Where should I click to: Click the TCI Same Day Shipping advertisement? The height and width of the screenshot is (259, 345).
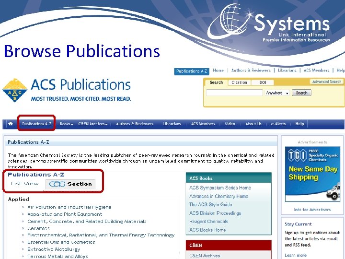pyautogui.click(x=312, y=174)
